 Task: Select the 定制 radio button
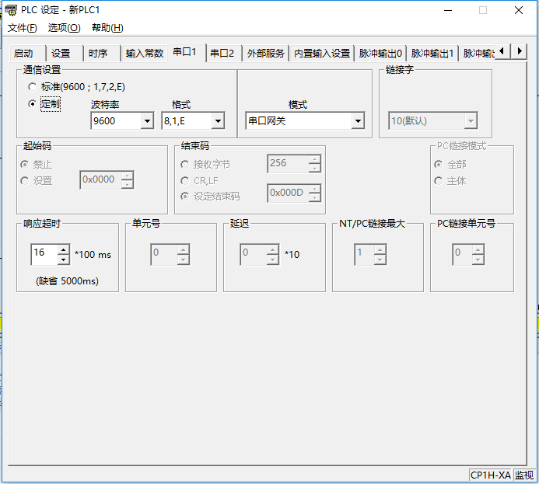pyautogui.click(x=32, y=103)
